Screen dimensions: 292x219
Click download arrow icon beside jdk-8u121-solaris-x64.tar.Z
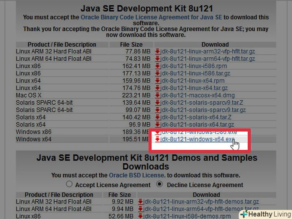158,117
